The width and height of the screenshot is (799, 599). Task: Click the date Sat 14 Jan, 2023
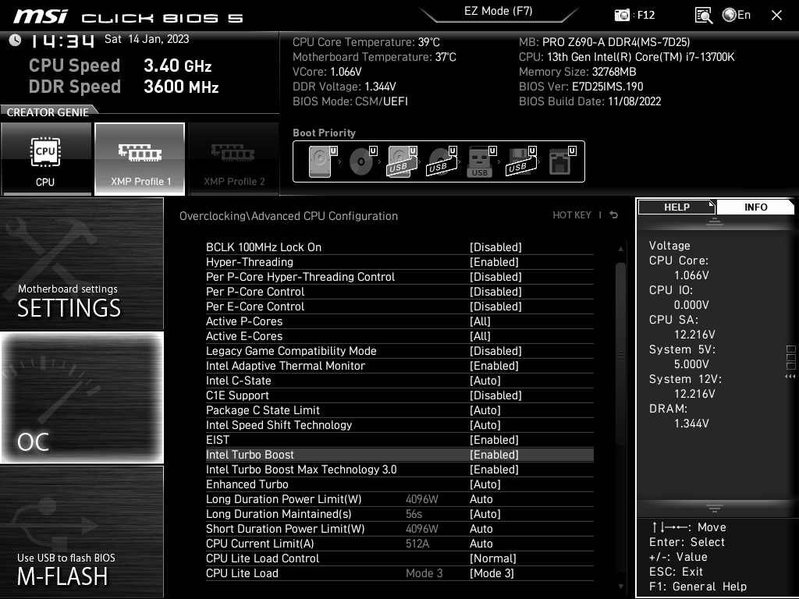pos(147,39)
